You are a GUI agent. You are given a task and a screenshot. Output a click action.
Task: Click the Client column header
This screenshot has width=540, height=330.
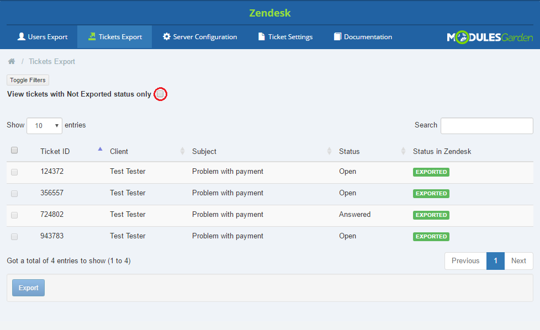[119, 151]
